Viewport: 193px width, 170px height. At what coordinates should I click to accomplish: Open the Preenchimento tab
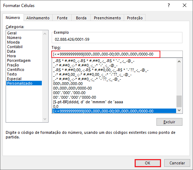click(x=107, y=18)
